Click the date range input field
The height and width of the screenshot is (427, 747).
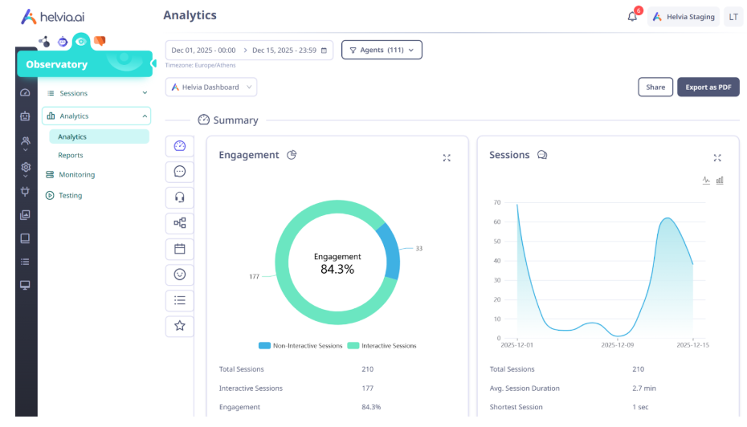pyautogui.click(x=249, y=50)
